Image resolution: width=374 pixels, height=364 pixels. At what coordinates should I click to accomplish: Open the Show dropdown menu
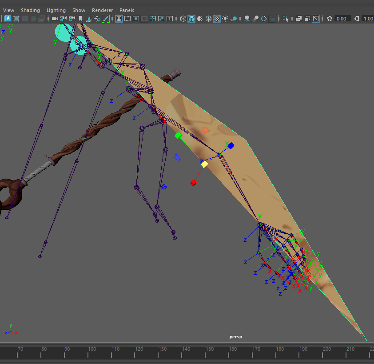79,10
